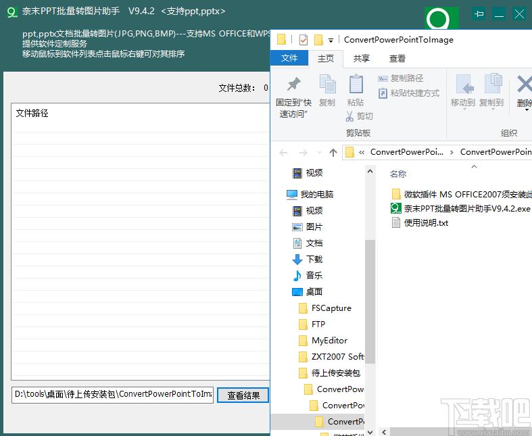Select 奈末PPT批量转图片助手V9.4.2.exe file
This screenshot has height=436, width=532.
coord(460,208)
